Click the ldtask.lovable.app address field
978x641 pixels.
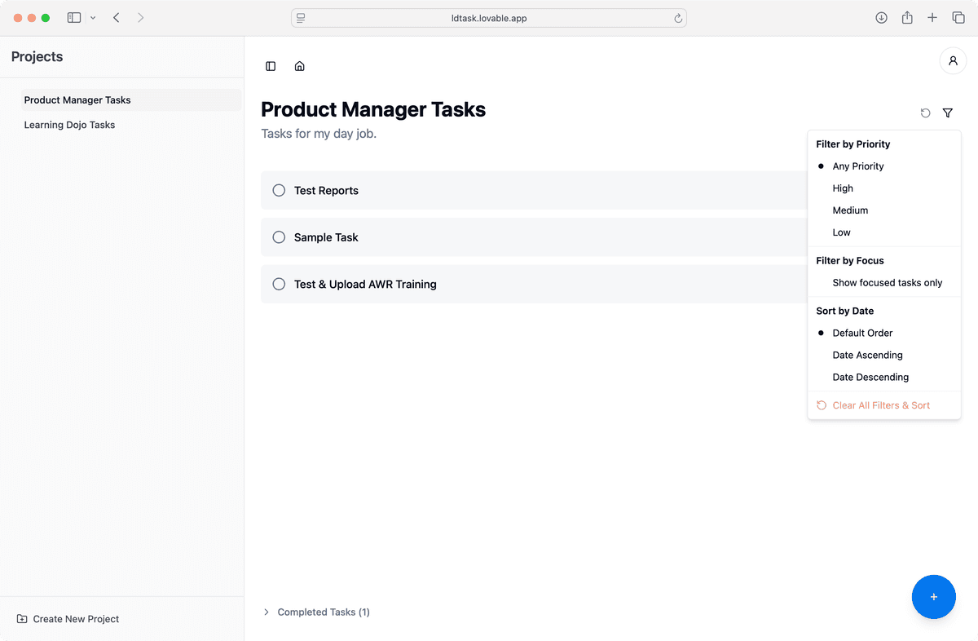489,18
